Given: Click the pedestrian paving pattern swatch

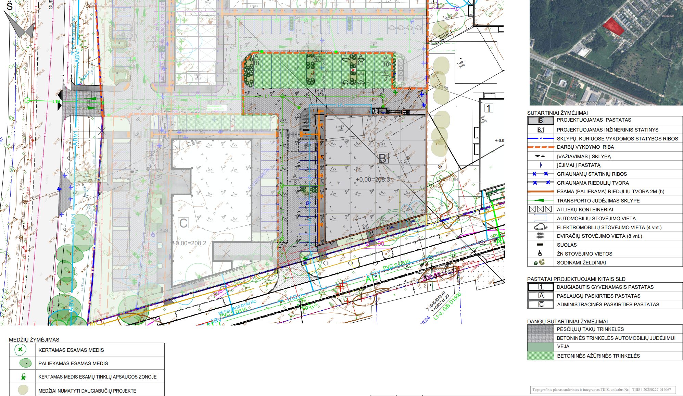Looking at the screenshot, I should point(541,329).
